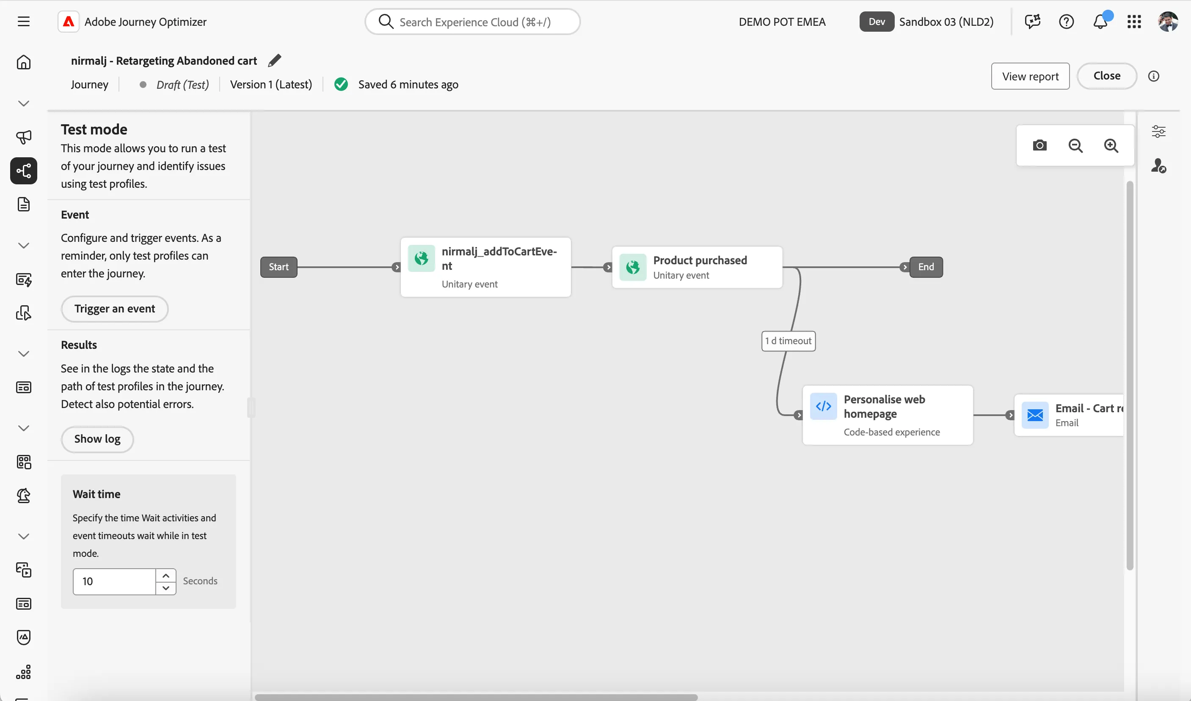
Task: Open Help question mark icon
Action: point(1066,22)
